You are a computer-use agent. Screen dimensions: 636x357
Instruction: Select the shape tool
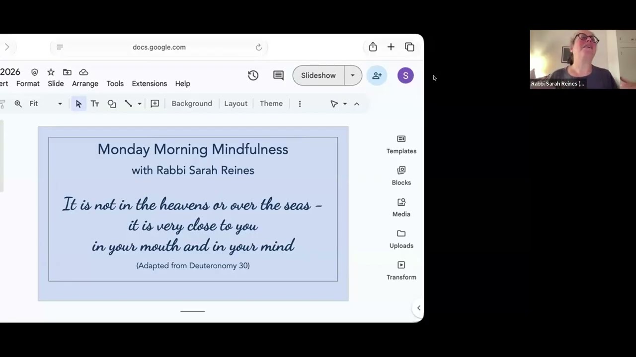(112, 104)
